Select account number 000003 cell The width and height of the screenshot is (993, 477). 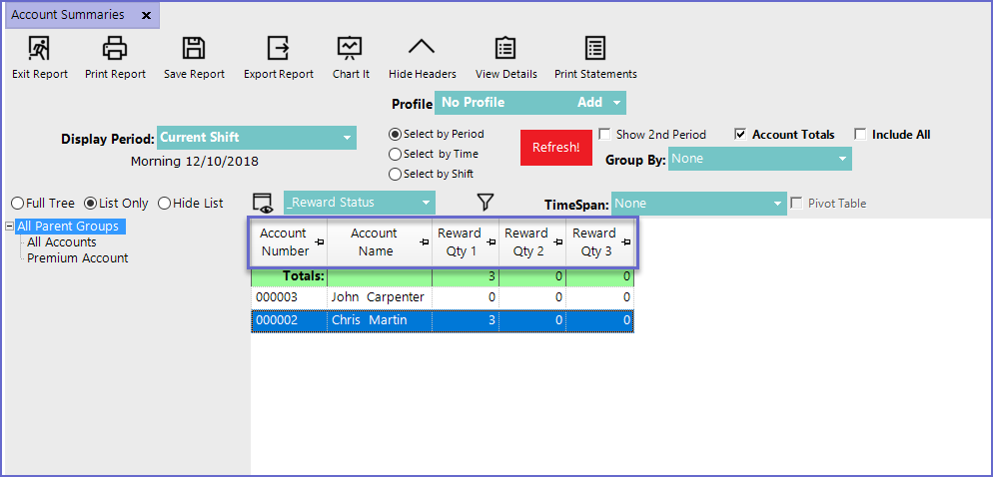click(x=289, y=297)
